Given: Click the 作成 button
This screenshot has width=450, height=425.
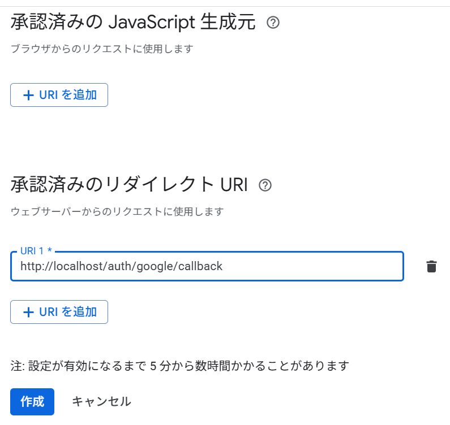Looking at the screenshot, I should click(32, 402).
